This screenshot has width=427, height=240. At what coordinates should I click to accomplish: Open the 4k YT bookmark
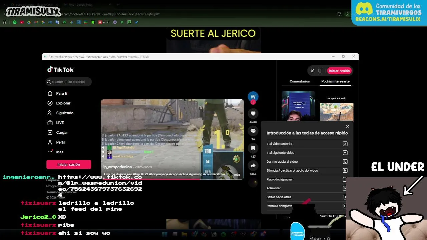coord(104,22)
